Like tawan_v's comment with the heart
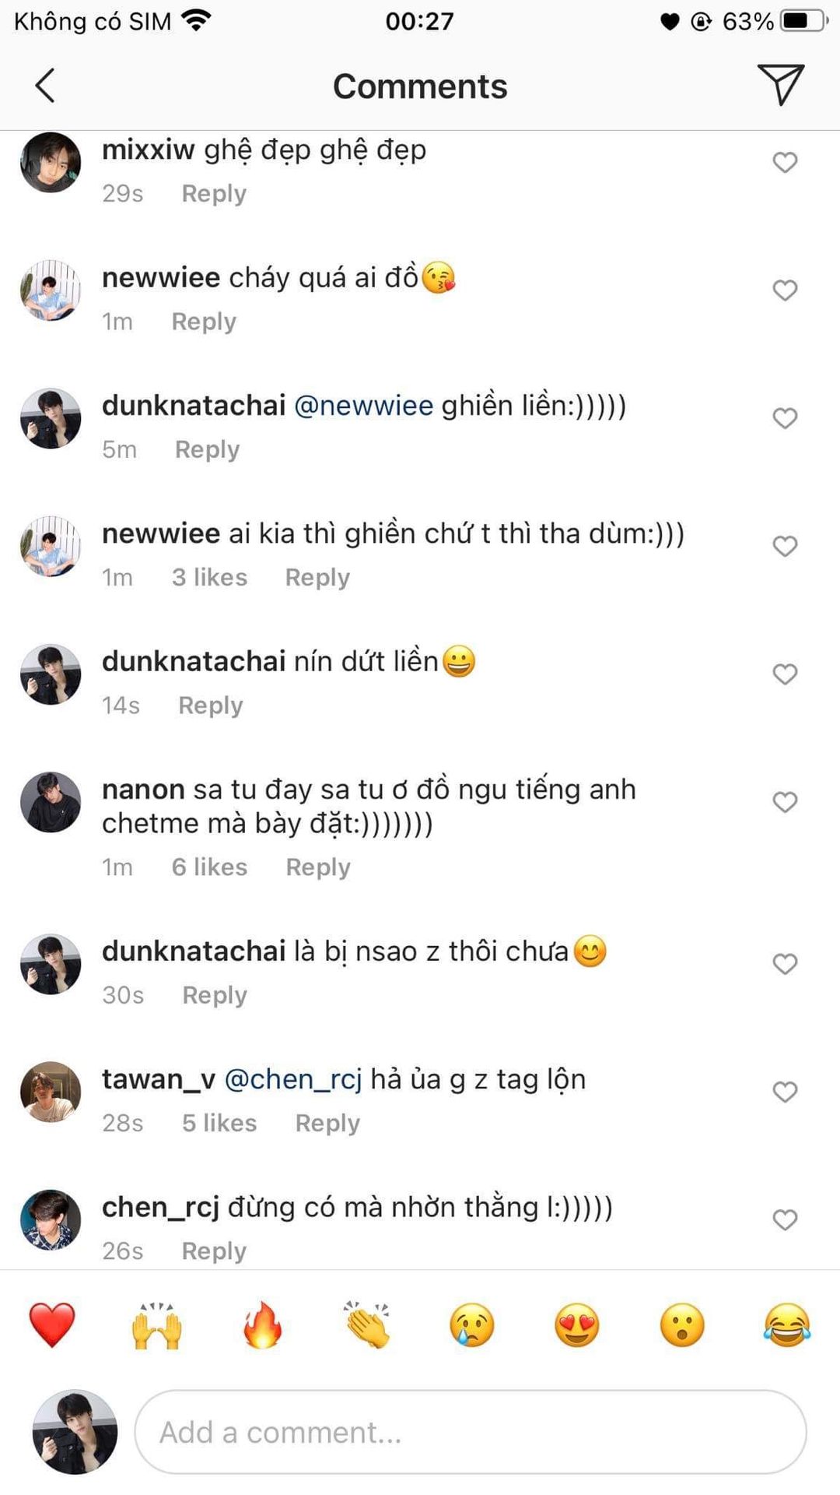 [785, 1092]
